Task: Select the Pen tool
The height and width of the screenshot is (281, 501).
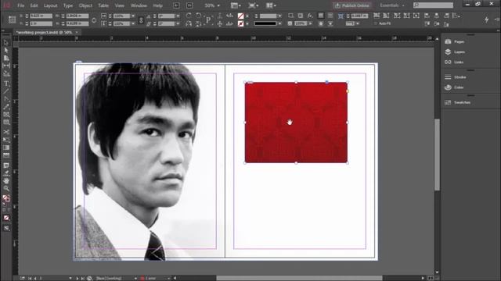Action: pos(6,99)
